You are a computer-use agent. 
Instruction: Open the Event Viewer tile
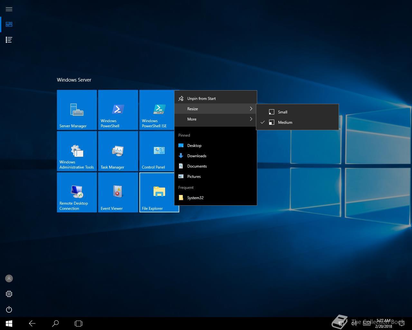coord(118,192)
